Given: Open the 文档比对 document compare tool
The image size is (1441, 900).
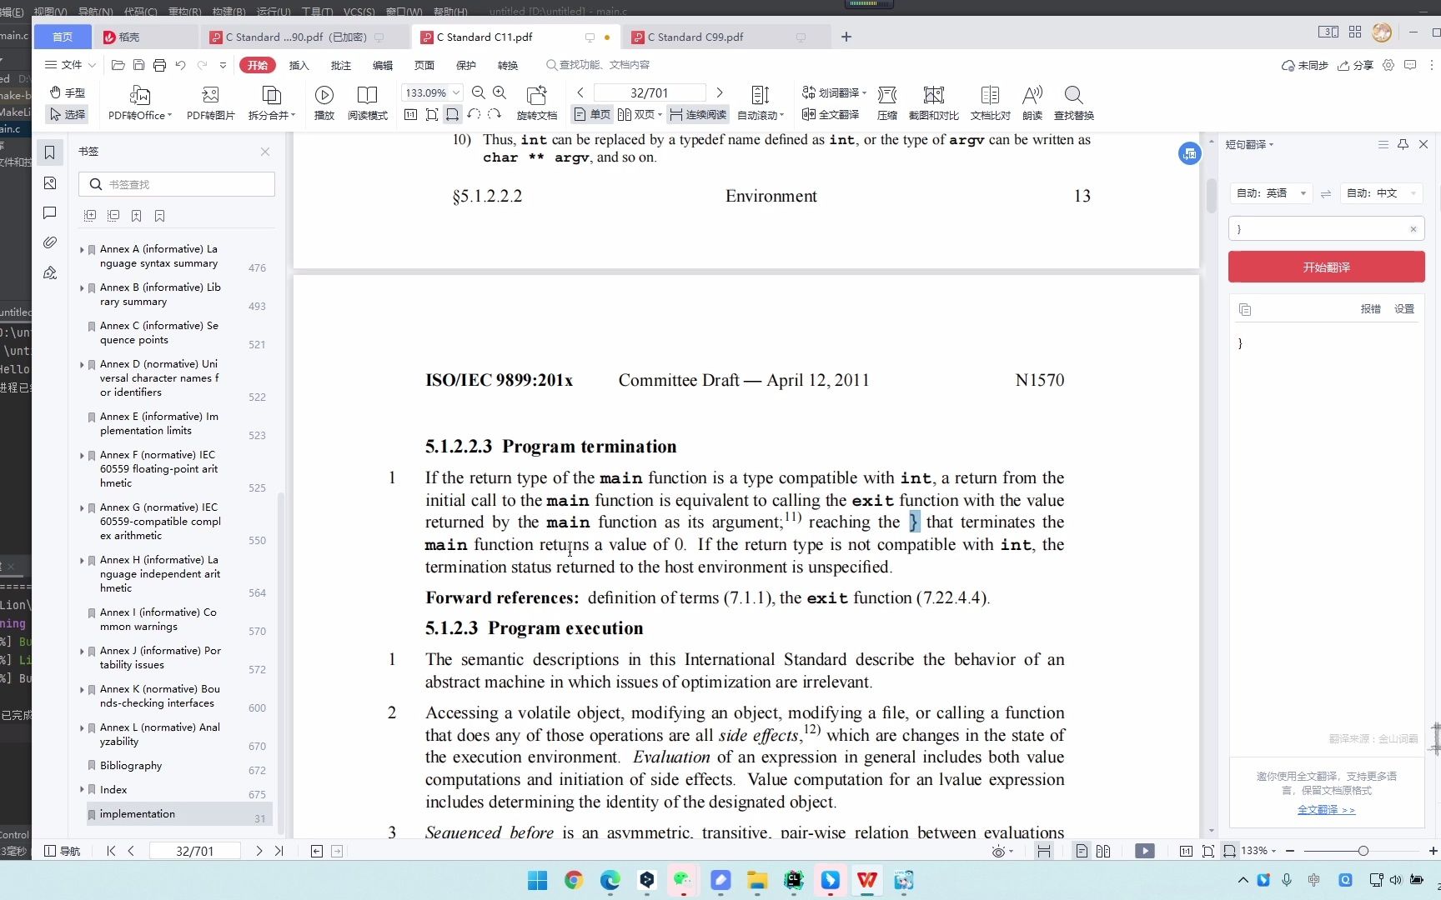Looking at the screenshot, I should tap(990, 103).
